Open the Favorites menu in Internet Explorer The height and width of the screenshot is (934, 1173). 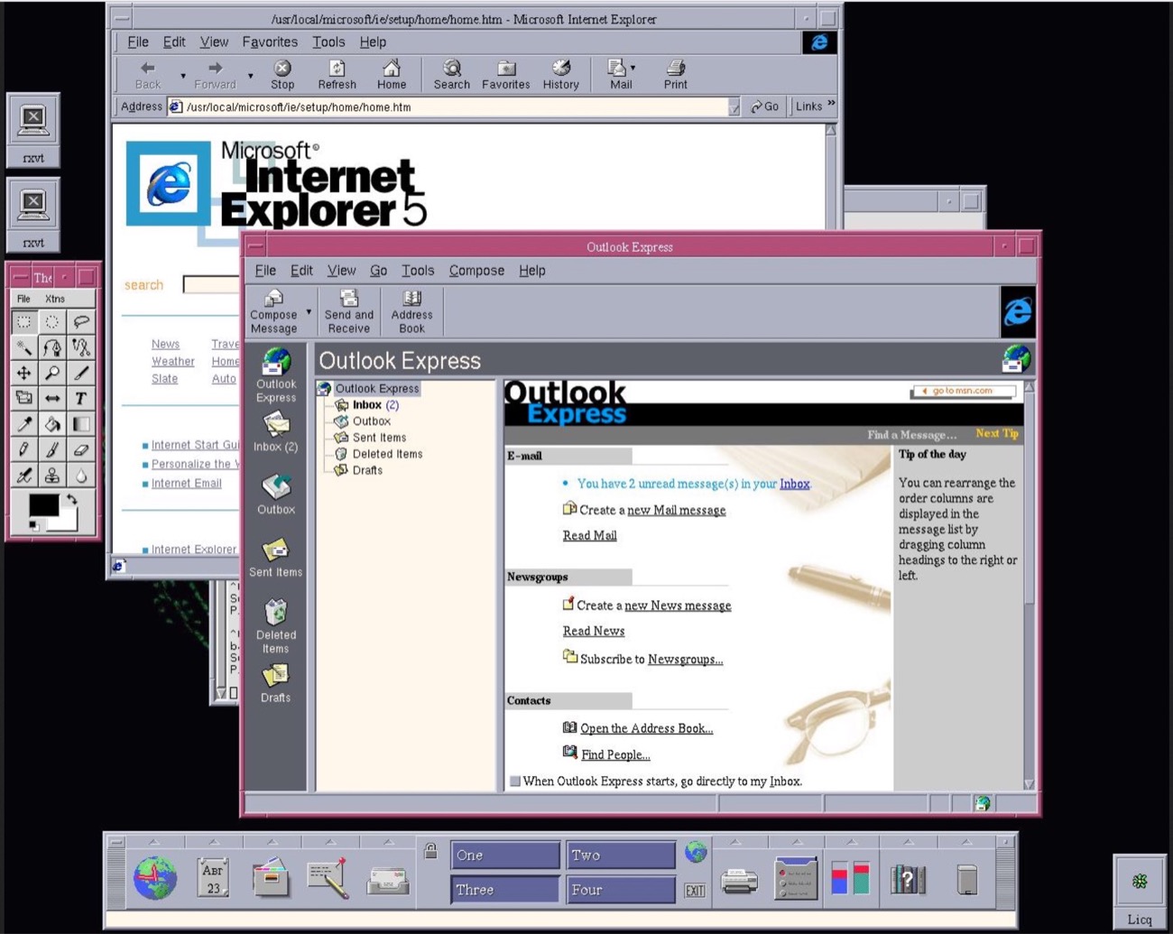tap(270, 42)
